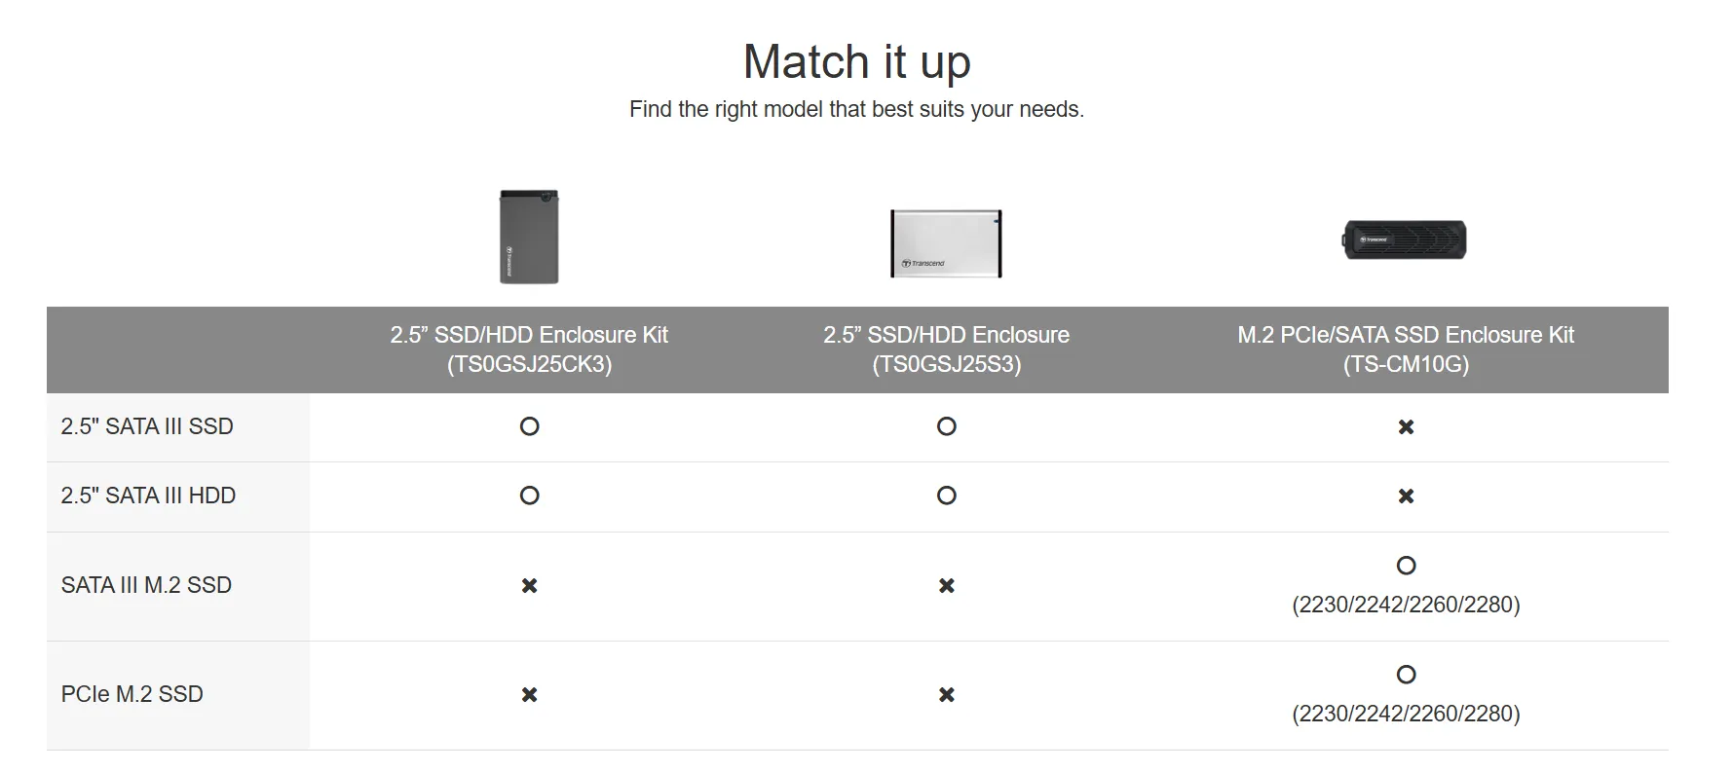The width and height of the screenshot is (1733, 772).
Task: Click the dark gray TS0GSJ25CK3 enclosure image
Action: [x=529, y=238]
